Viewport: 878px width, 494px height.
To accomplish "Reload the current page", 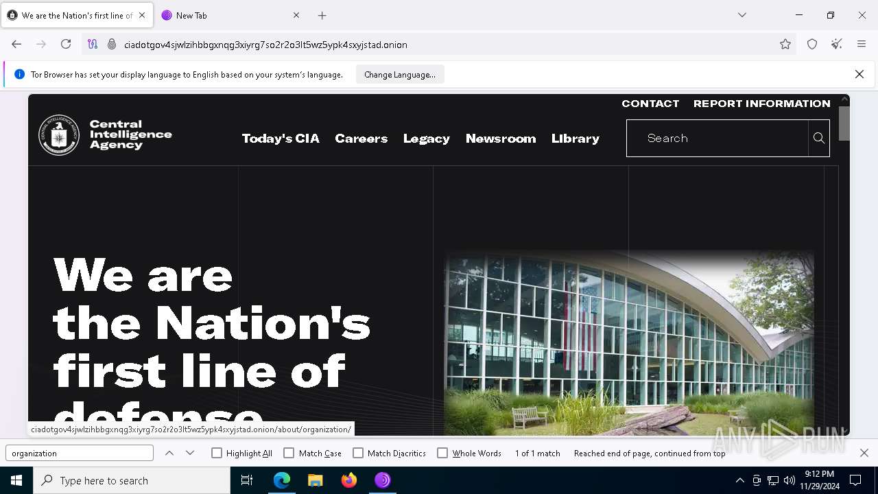I will [x=66, y=44].
